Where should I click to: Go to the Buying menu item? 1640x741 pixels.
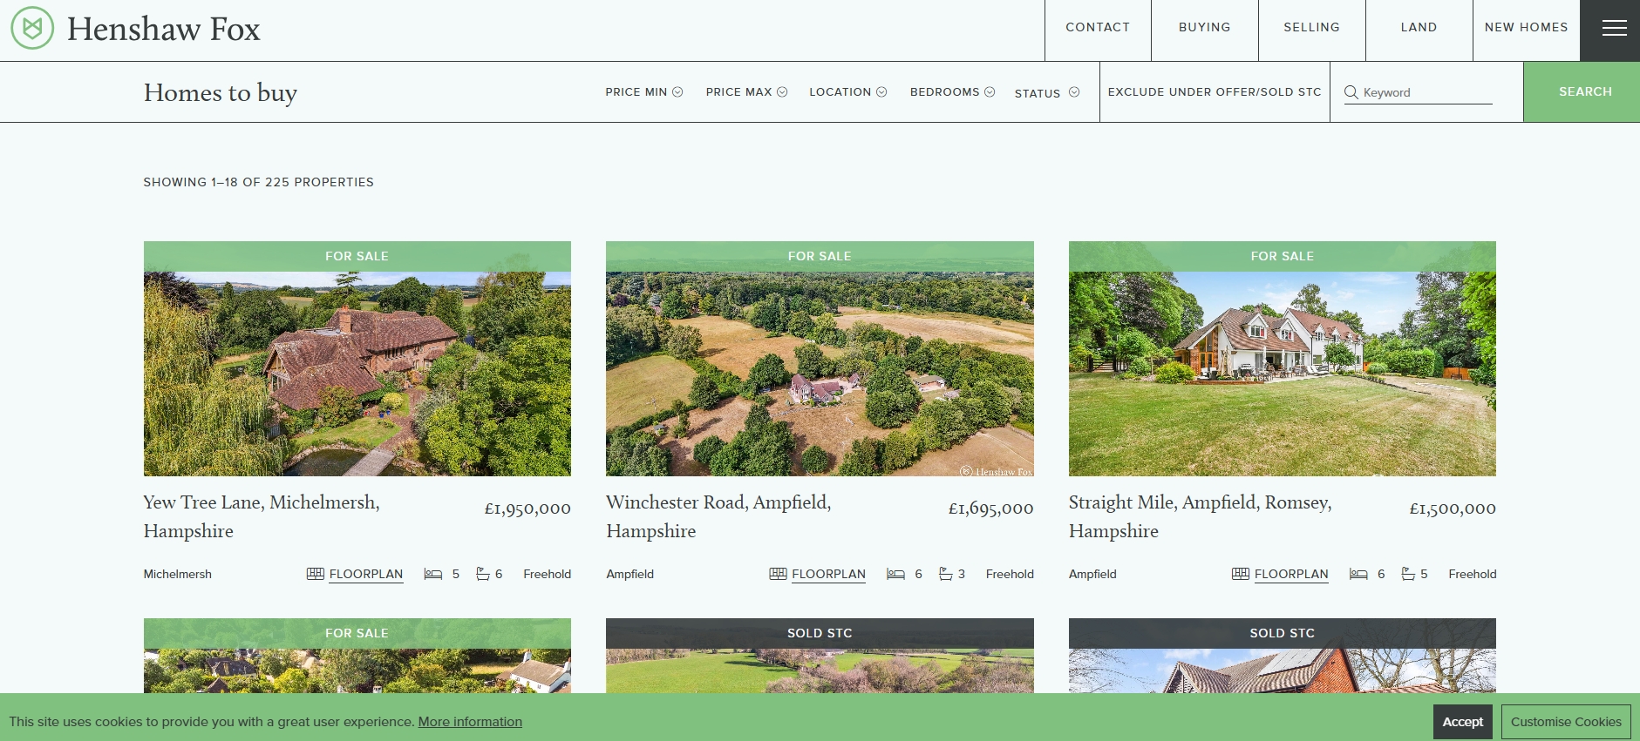pyautogui.click(x=1205, y=28)
